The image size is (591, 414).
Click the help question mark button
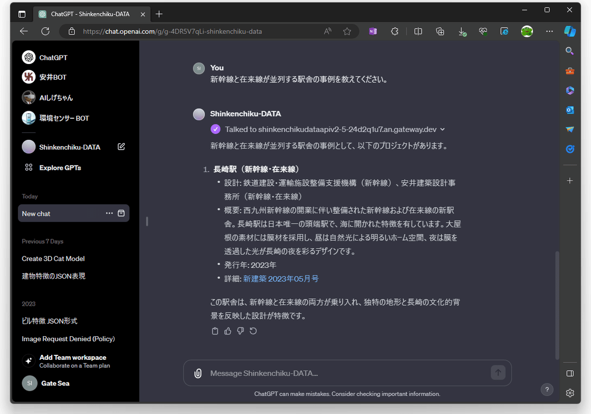coord(547,389)
